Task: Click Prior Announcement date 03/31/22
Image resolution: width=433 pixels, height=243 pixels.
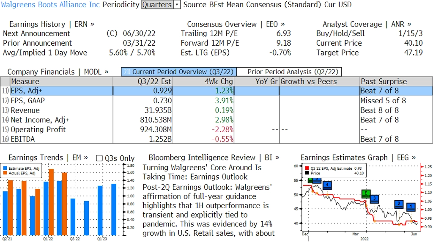Action: point(139,43)
